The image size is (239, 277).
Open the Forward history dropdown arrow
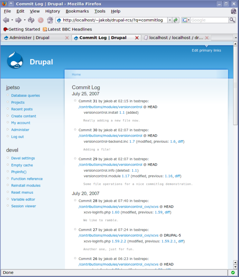click(25, 20)
